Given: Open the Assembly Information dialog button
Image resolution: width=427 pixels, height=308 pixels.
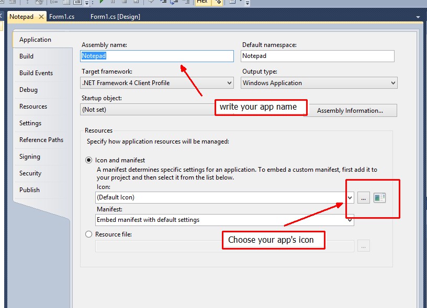Looking at the screenshot, I should point(350,111).
